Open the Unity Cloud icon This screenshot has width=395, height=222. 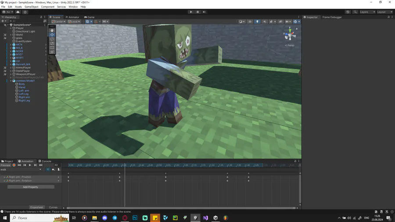point(18,12)
